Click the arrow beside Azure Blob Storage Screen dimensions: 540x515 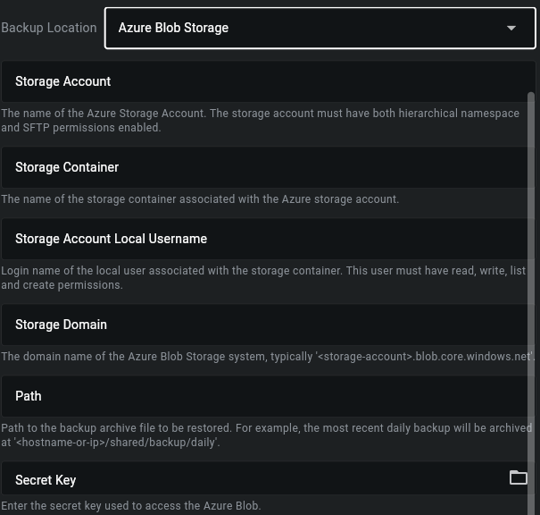(511, 28)
